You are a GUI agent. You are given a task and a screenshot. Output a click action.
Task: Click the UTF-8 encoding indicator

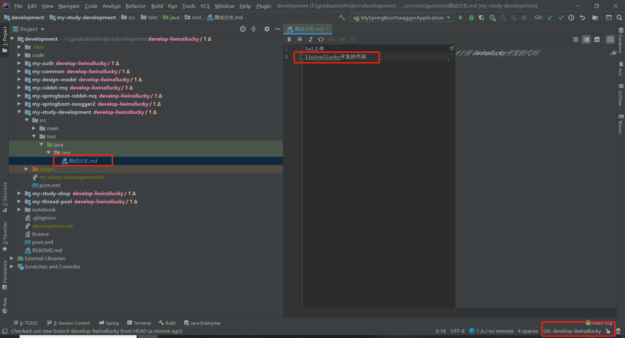pyautogui.click(x=457, y=331)
